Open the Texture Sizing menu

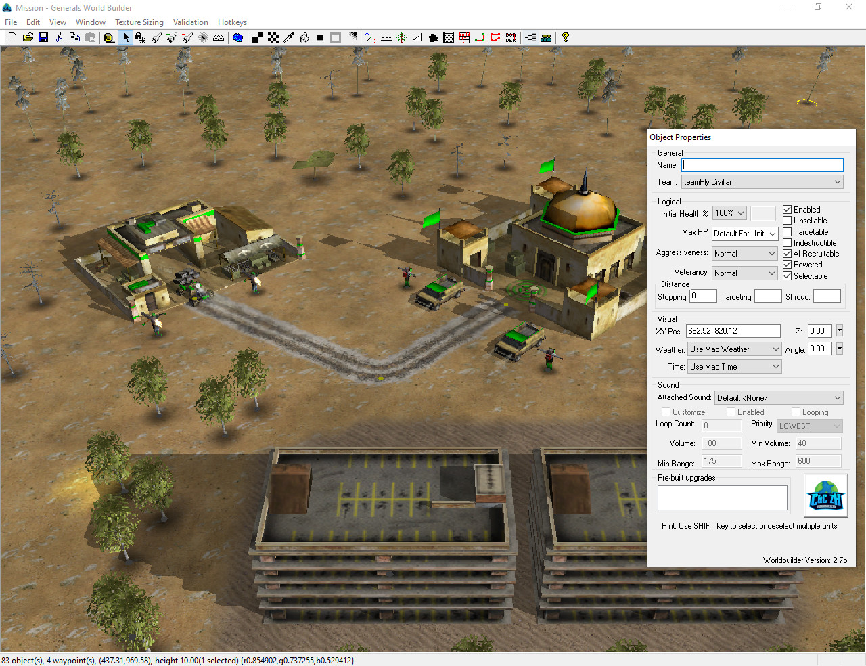click(x=139, y=22)
